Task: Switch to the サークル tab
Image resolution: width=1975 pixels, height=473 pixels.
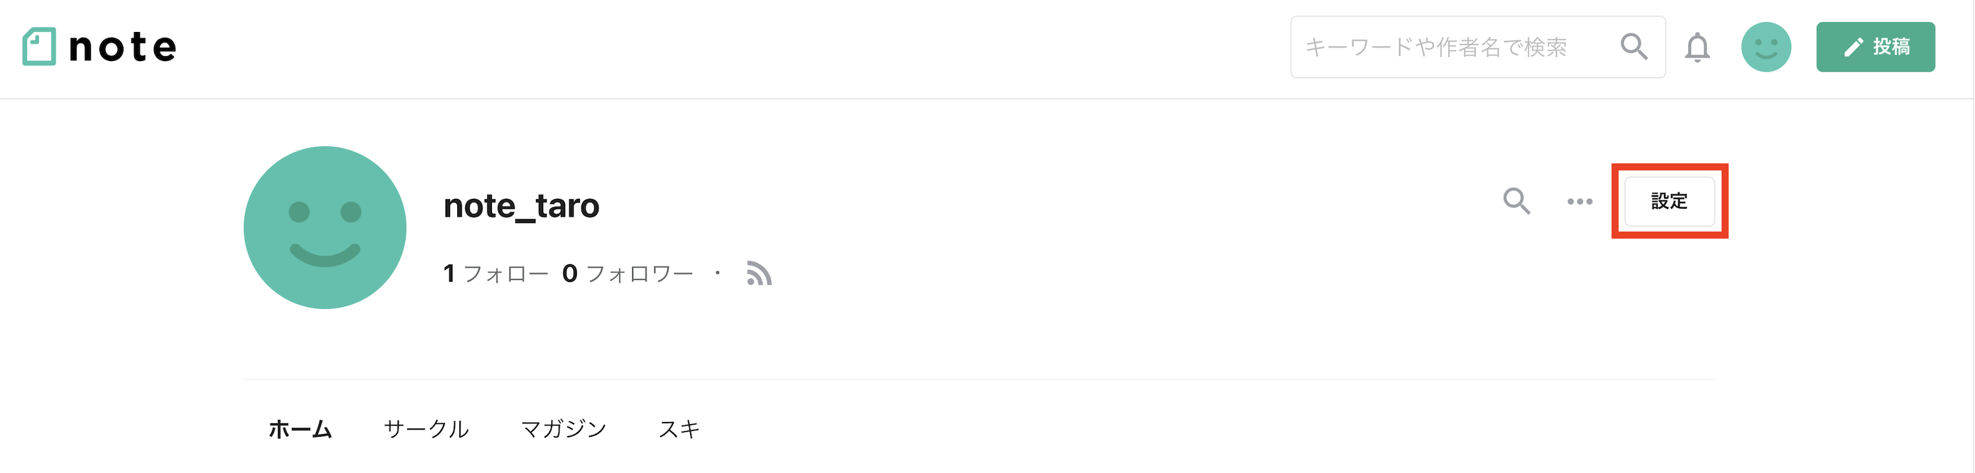Action: 426,428
